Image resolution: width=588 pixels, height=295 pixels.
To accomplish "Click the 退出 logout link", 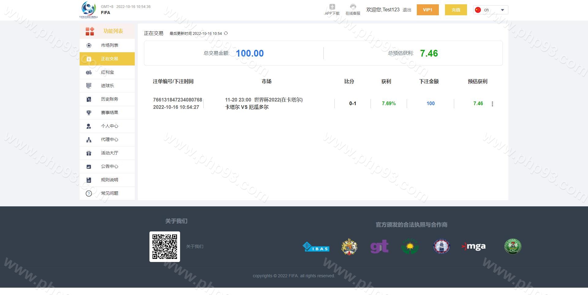I will coord(407,10).
